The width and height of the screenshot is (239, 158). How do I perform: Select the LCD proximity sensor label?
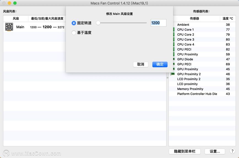point(187,84)
